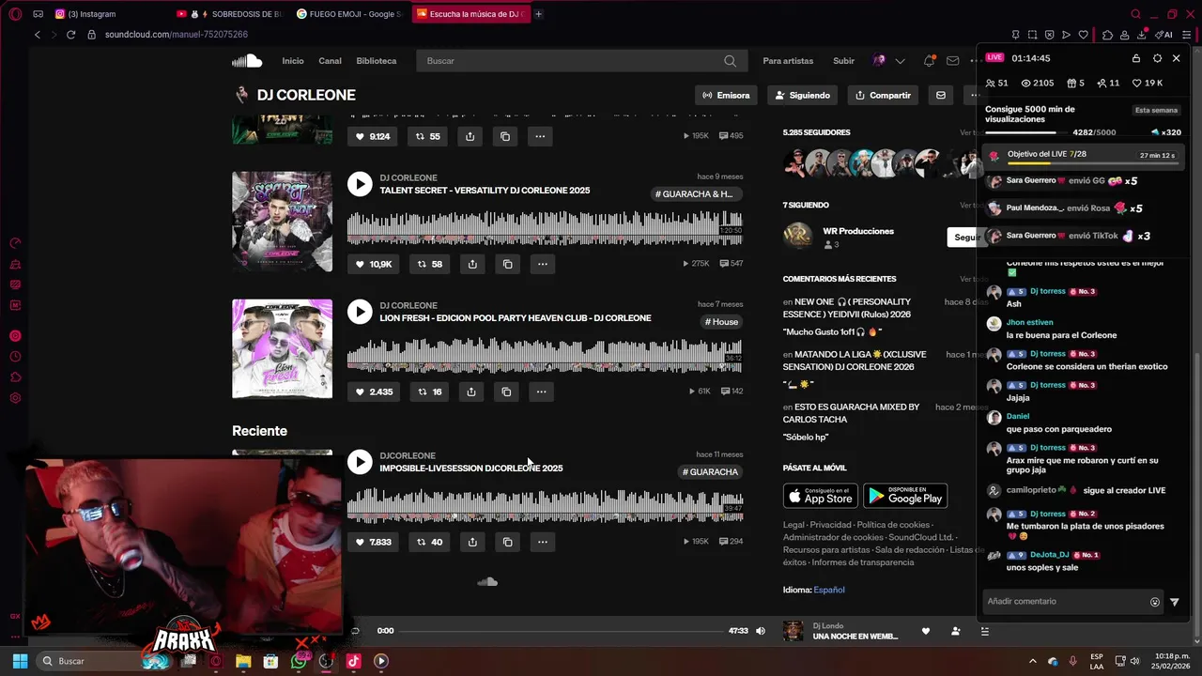Copy link of Imposible-Livesession track
This screenshot has height=676, width=1202.
click(x=507, y=542)
